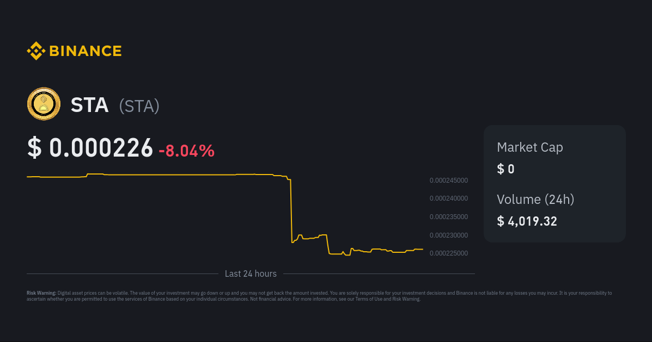The image size is (652, 342).
Task: Click the 0.000235000 axis label
Action: tap(449, 216)
